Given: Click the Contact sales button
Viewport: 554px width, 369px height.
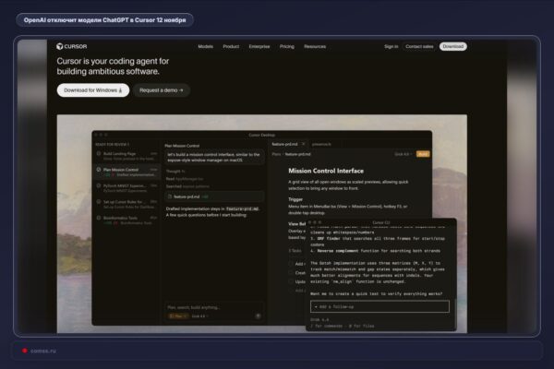Looking at the screenshot, I should [419, 46].
